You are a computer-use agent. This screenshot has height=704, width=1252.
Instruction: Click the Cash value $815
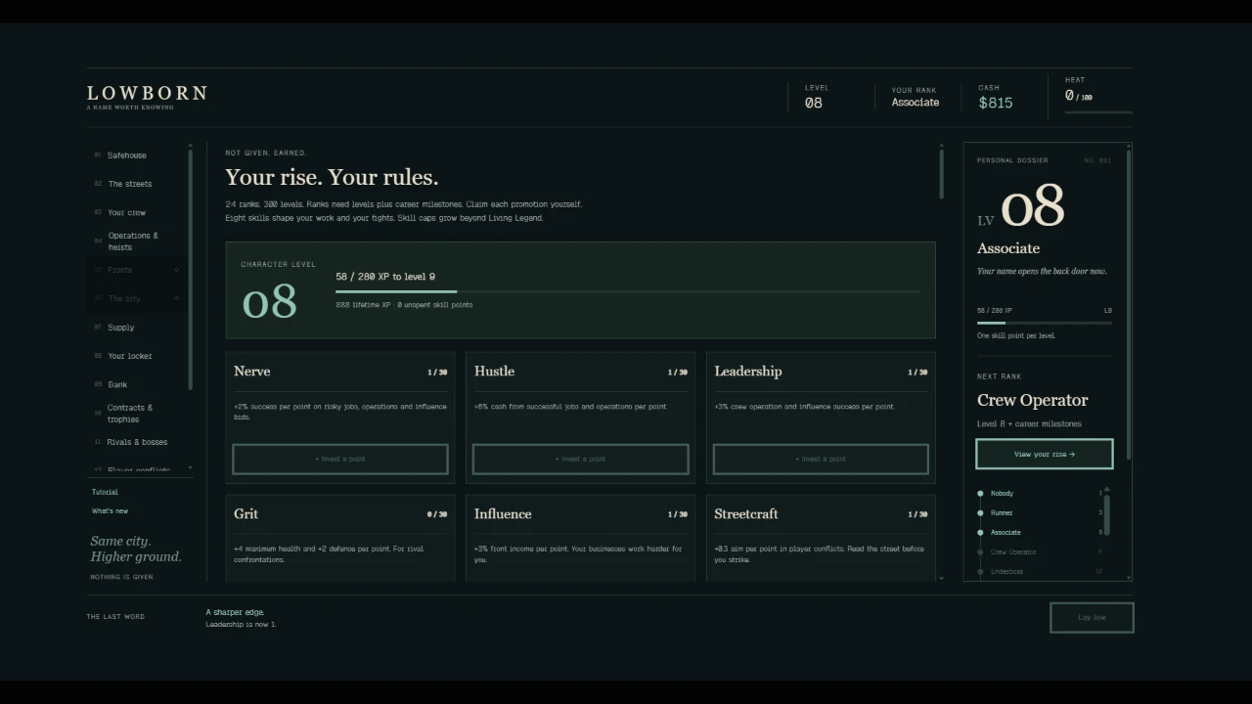point(996,103)
